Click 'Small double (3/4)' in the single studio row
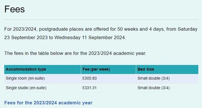Screen dimensions: 202x108 click(x=154, y=88)
